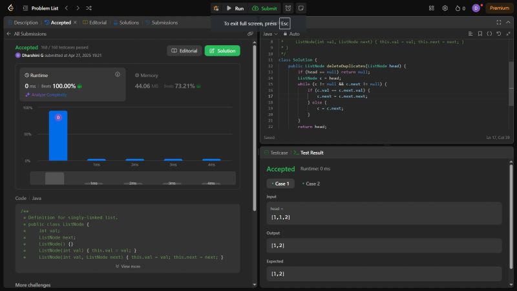Image resolution: width=517 pixels, height=291 pixels.
Task: Click the green Solution button
Action: click(222, 51)
